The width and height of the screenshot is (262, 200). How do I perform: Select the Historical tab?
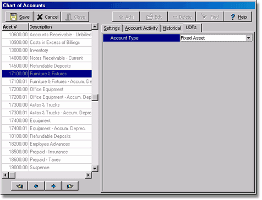(172, 28)
